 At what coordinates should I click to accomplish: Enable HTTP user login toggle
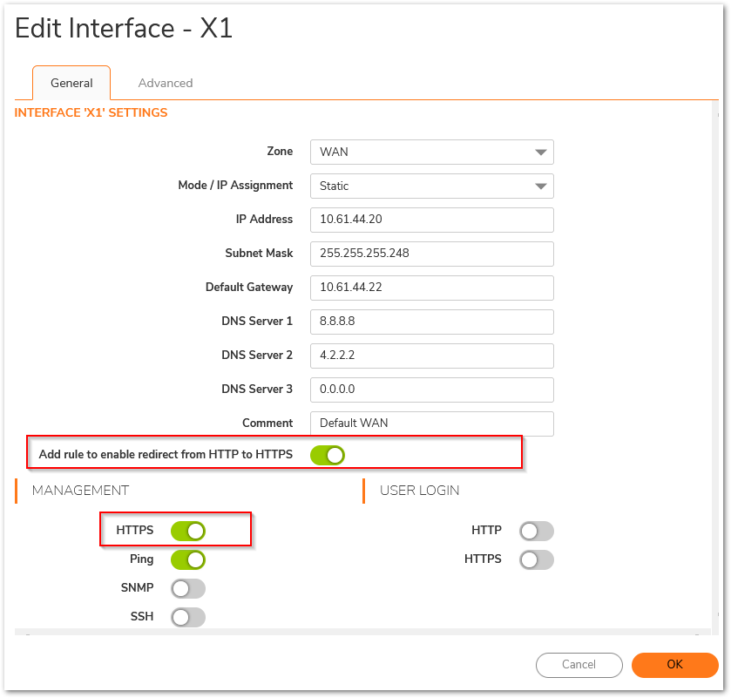537,531
